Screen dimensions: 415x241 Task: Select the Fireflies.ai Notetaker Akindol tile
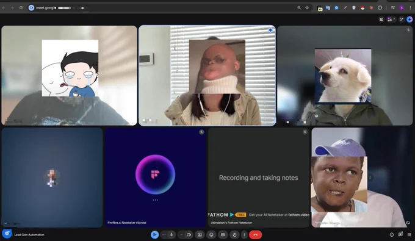click(156, 178)
